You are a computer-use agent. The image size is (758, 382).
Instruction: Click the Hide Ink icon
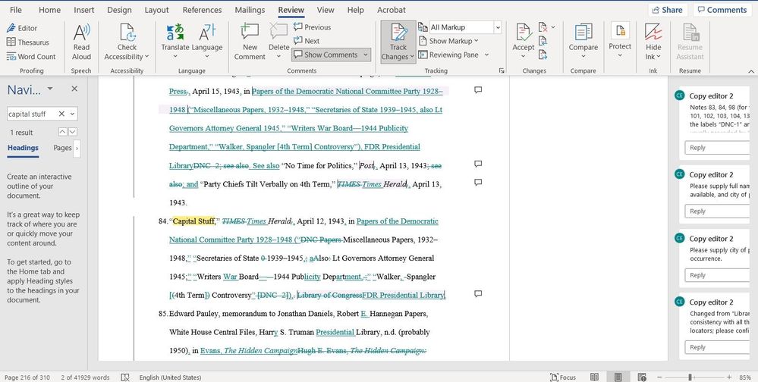(653, 32)
